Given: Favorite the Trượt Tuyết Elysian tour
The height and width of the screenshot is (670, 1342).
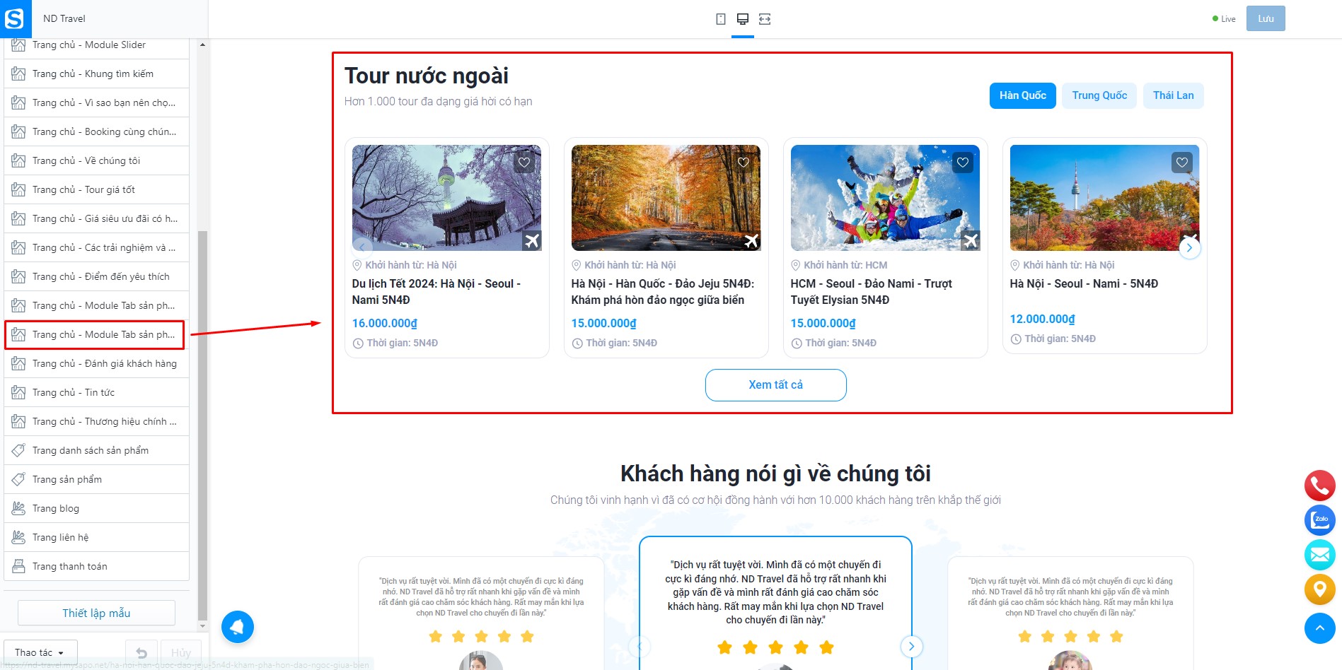Looking at the screenshot, I should click(963, 163).
